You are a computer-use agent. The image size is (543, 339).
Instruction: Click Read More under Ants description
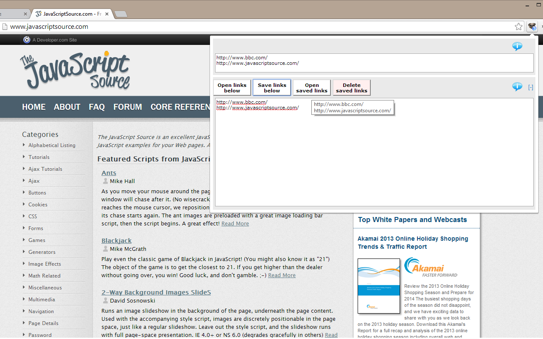tap(235, 224)
